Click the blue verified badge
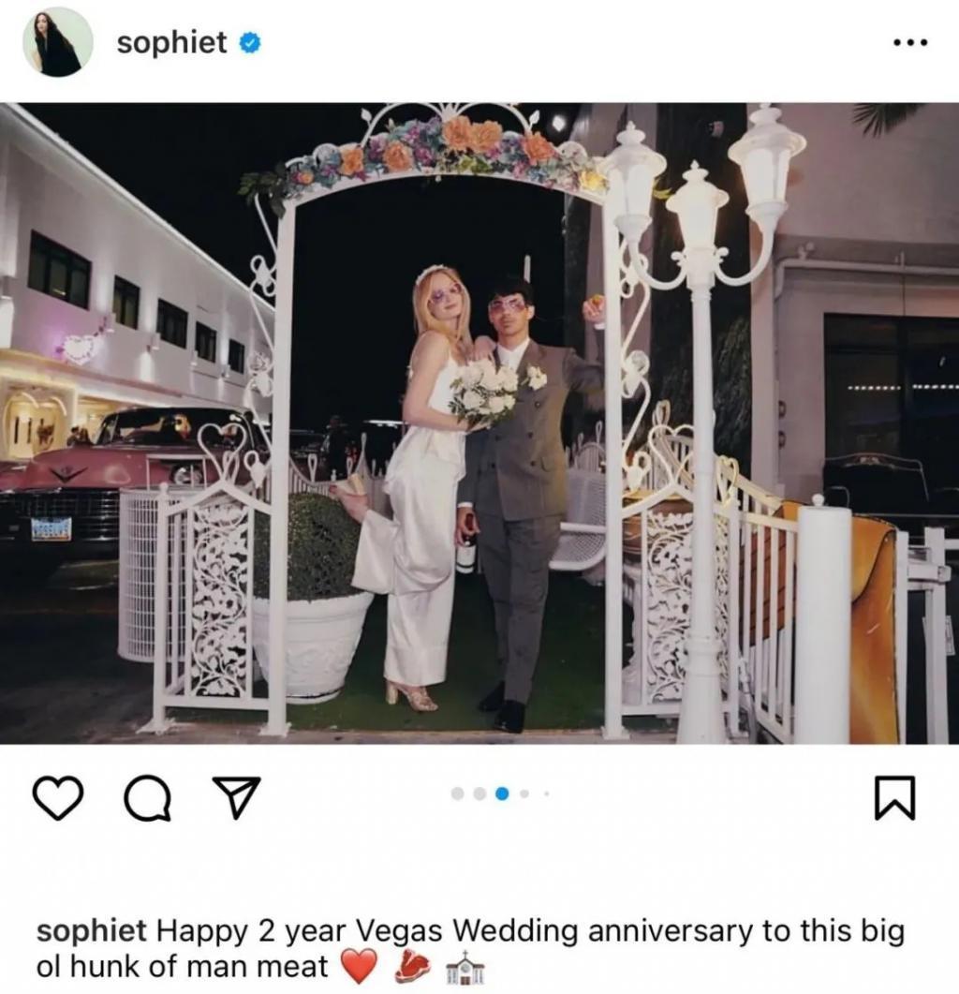The width and height of the screenshot is (959, 994). pos(250,43)
